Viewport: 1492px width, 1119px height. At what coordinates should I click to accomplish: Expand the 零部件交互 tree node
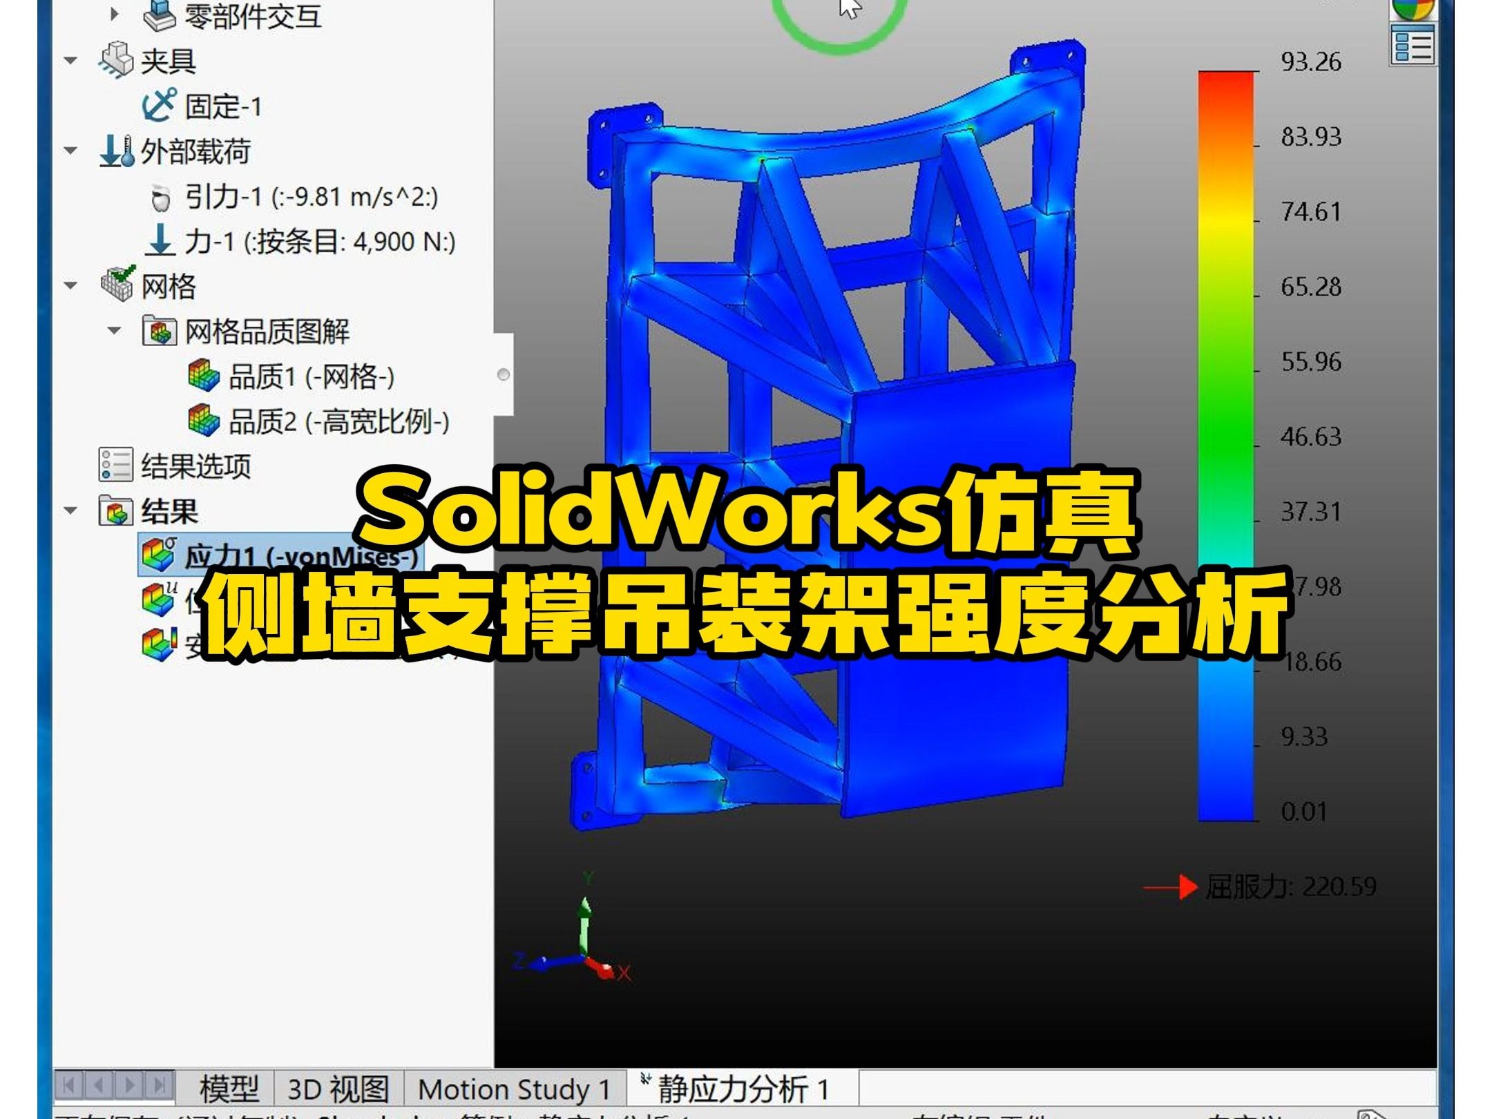click(x=115, y=14)
